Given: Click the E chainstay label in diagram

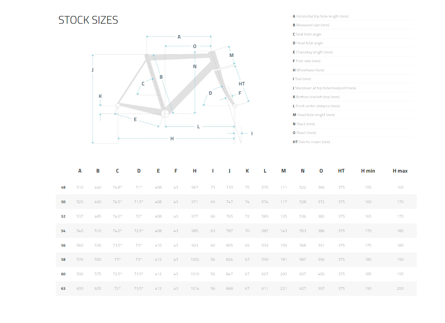Looking at the screenshot, I should (135, 120).
